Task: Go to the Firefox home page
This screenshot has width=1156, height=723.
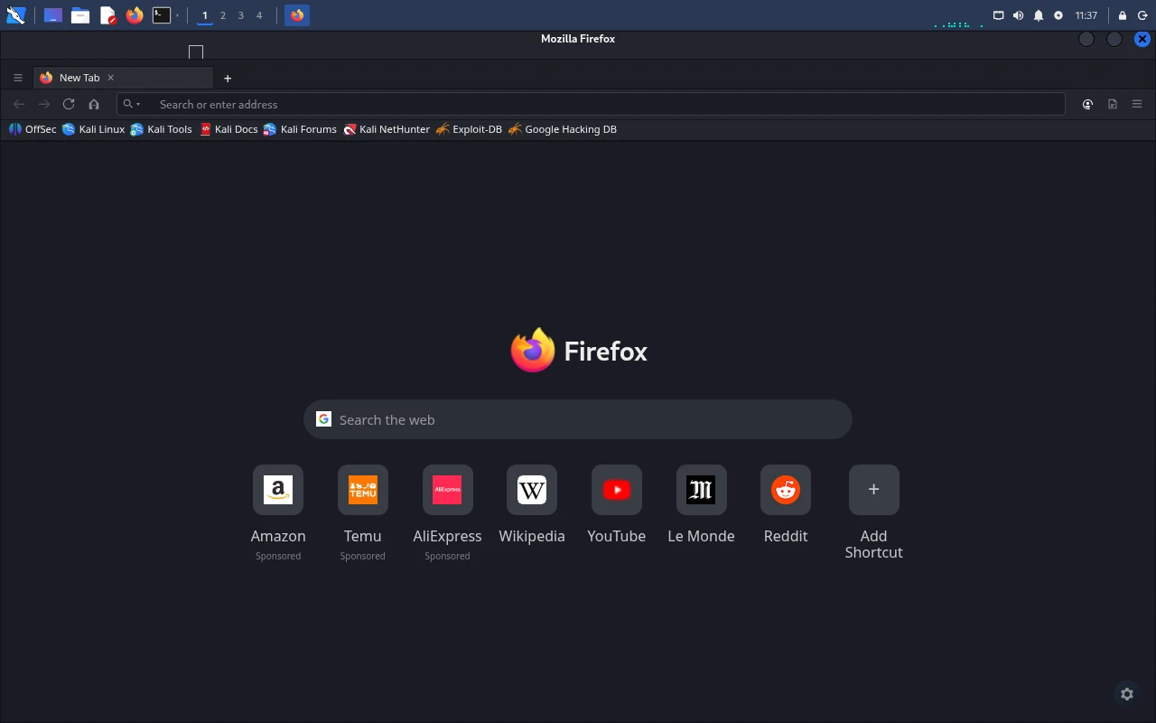Action: (x=94, y=104)
